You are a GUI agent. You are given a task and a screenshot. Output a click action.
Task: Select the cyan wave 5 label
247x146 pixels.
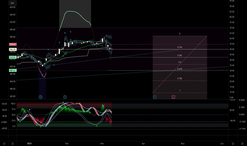65,33
